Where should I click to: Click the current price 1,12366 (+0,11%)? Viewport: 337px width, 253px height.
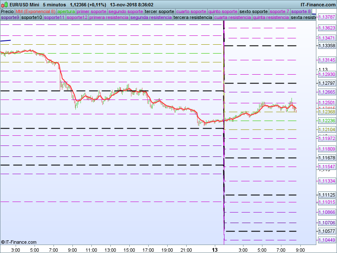click(88, 5)
